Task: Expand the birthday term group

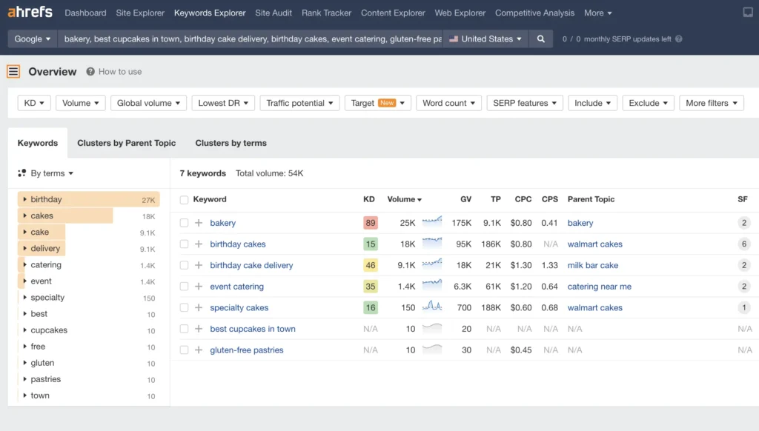Action: click(24, 199)
